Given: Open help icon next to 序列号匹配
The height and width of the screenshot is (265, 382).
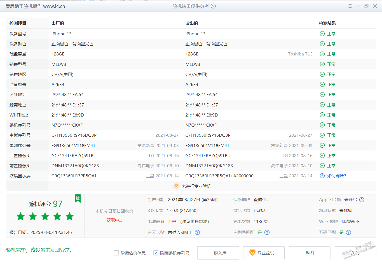Looking at the screenshot, I should tap(267, 232).
